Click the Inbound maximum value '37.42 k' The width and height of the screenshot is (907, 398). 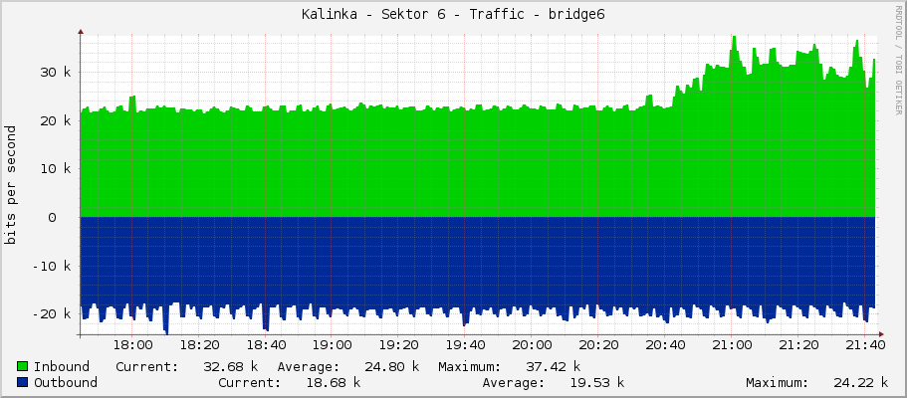coord(553,366)
